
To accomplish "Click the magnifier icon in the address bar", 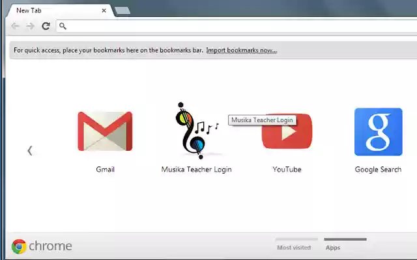I will 63,26.
